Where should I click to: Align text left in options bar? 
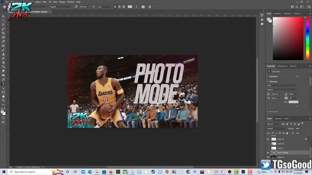pos(115,7)
